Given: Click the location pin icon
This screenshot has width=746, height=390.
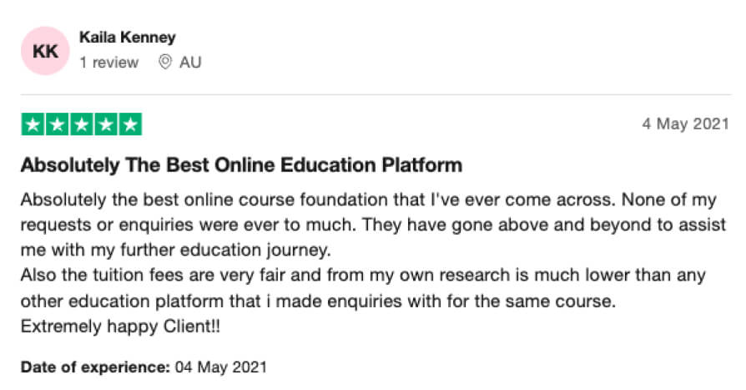Looking at the screenshot, I should pyautogui.click(x=165, y=63).
